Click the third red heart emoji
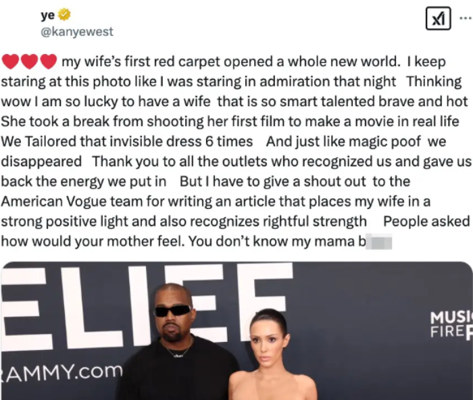This screenshot has width=473, height=400. coord(48,61)
